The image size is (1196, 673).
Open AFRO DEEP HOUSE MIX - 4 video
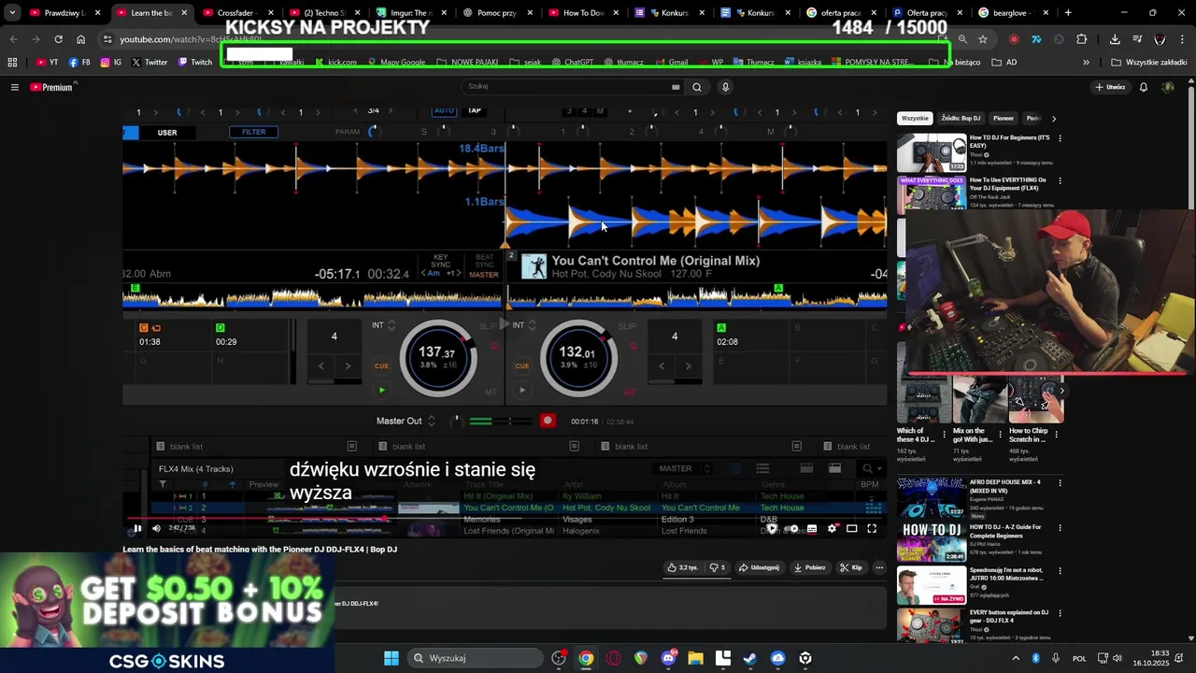coord(1004,486)
